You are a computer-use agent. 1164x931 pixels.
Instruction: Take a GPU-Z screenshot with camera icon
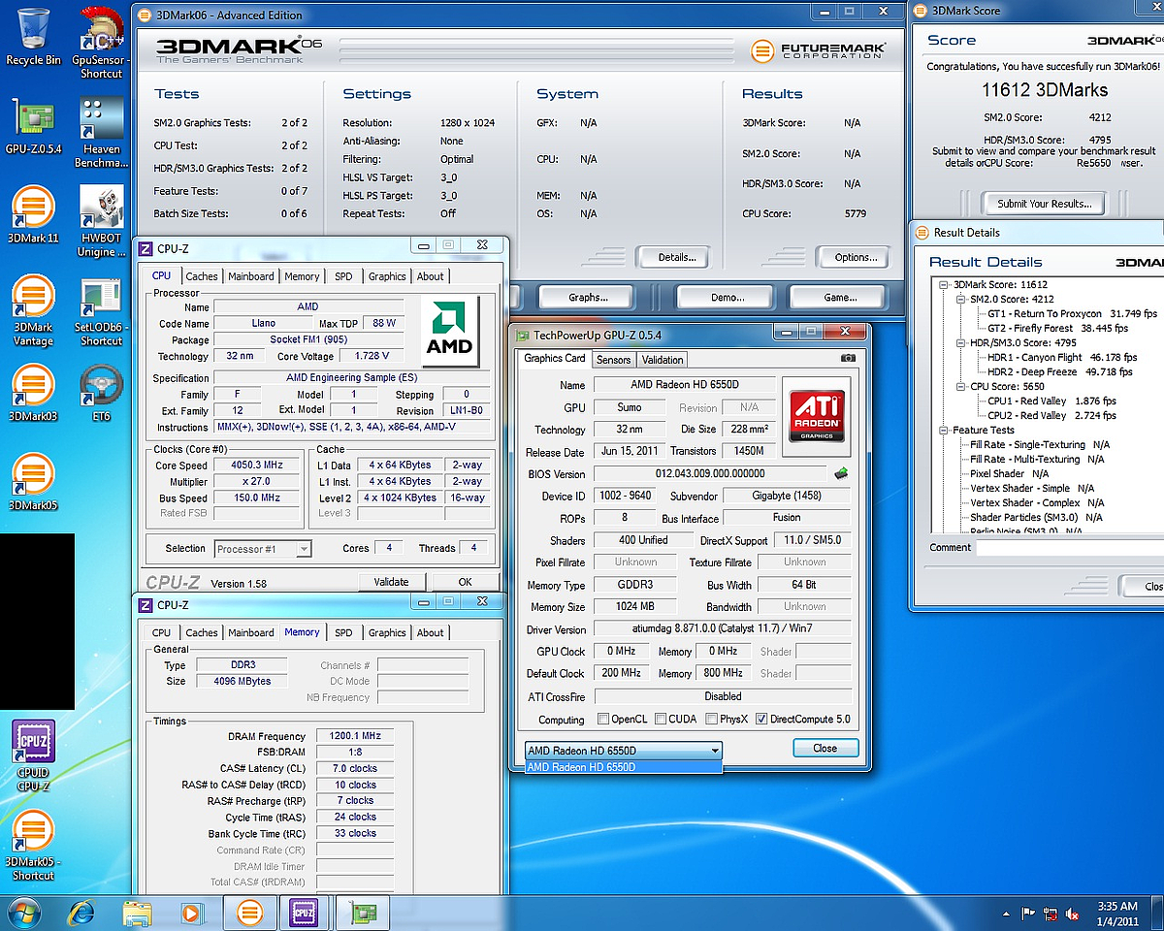click(x=849, y=358)
